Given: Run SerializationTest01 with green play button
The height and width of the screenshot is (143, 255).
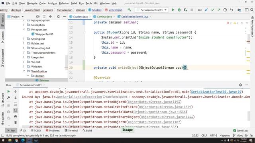Looking at the screenshot, I should [173, 10].
